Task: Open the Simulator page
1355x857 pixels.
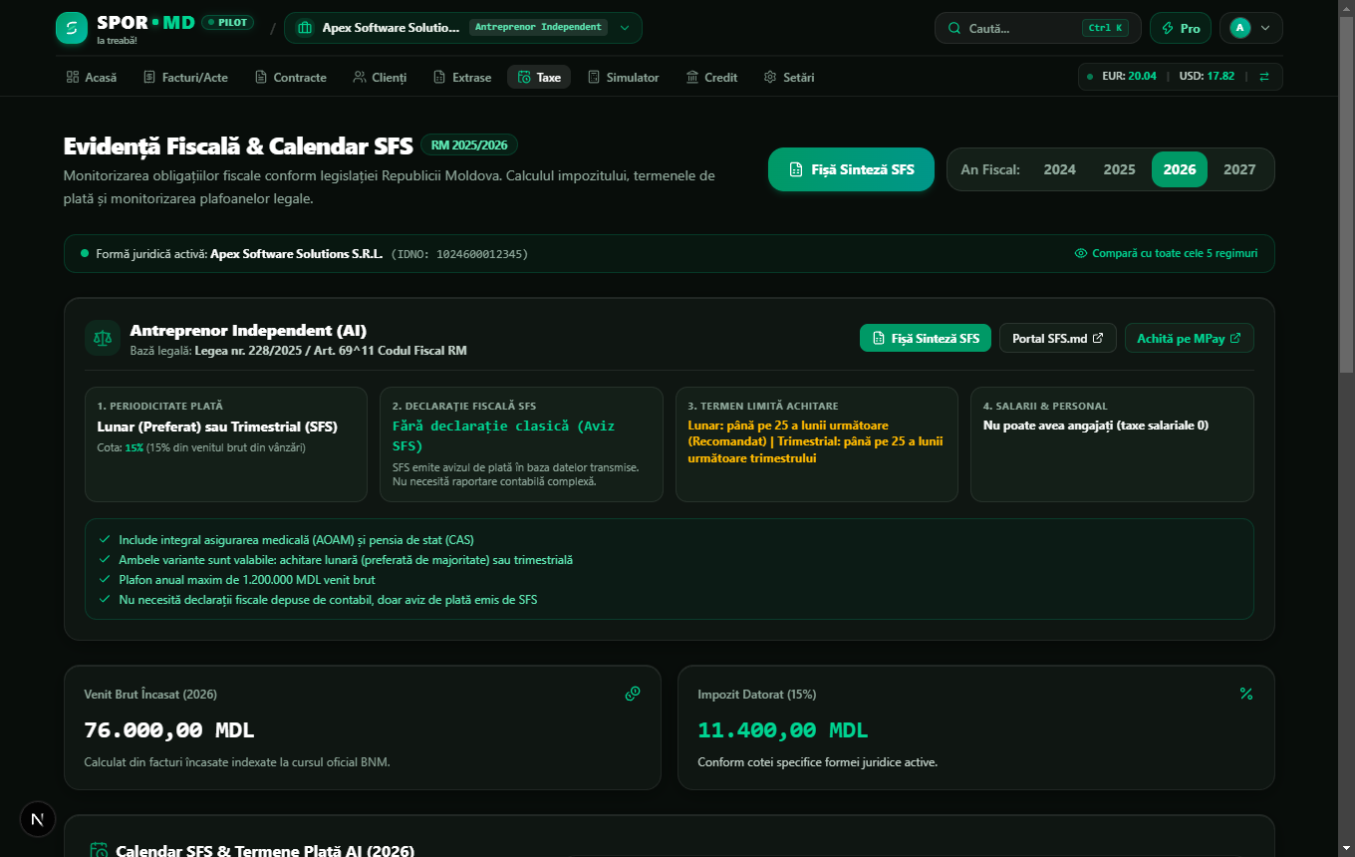Action: click(624, 77)
